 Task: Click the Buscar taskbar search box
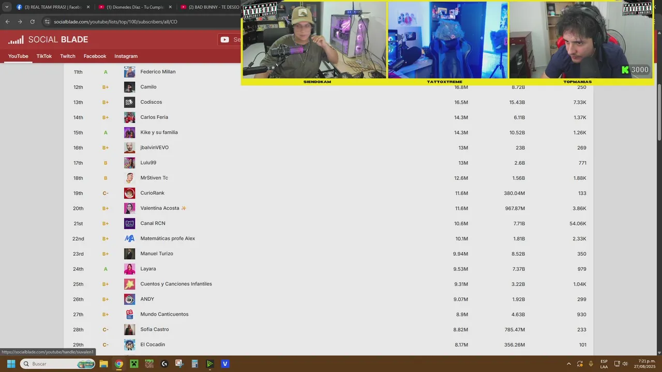[x=58, y=364]
